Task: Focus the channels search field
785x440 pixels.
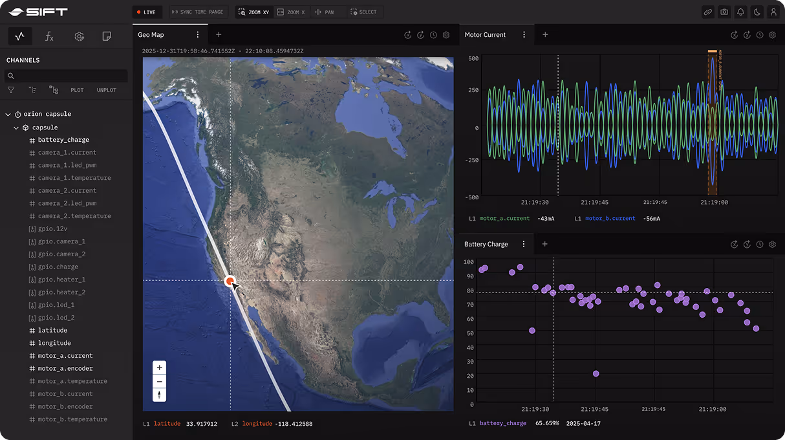Action: (x=67, y=76)
